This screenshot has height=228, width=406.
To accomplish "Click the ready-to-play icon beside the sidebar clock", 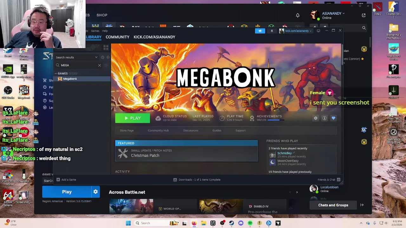I will [108, 57].
